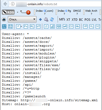Click the '/assets/files/exe/' disallow line
102x110 pixels.
coord(31,65)
